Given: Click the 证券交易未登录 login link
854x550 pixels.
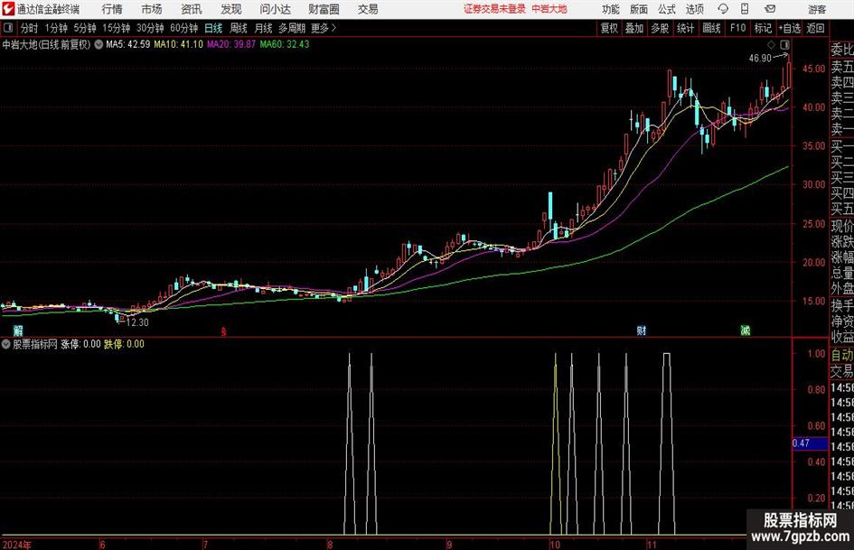Looking at the screenshot, I should click(494, 9).
